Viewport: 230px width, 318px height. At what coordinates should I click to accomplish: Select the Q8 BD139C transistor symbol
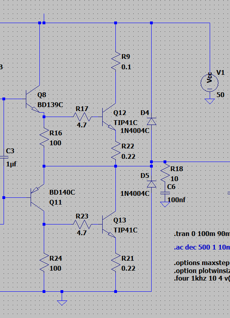click(33, 99)
